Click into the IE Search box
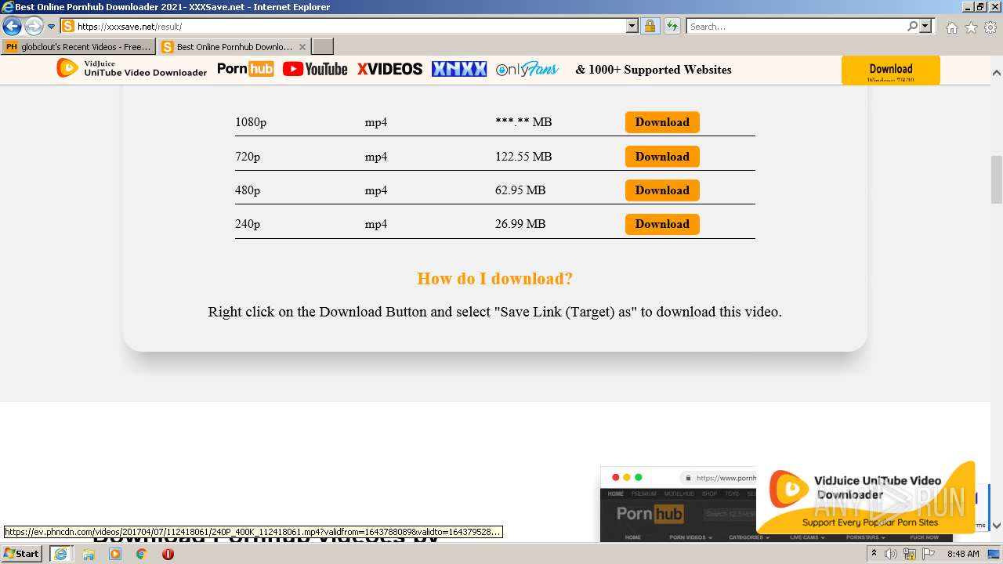Viewport: 1003px width, 564px height. pyautogui.click(x=796, y=26)
